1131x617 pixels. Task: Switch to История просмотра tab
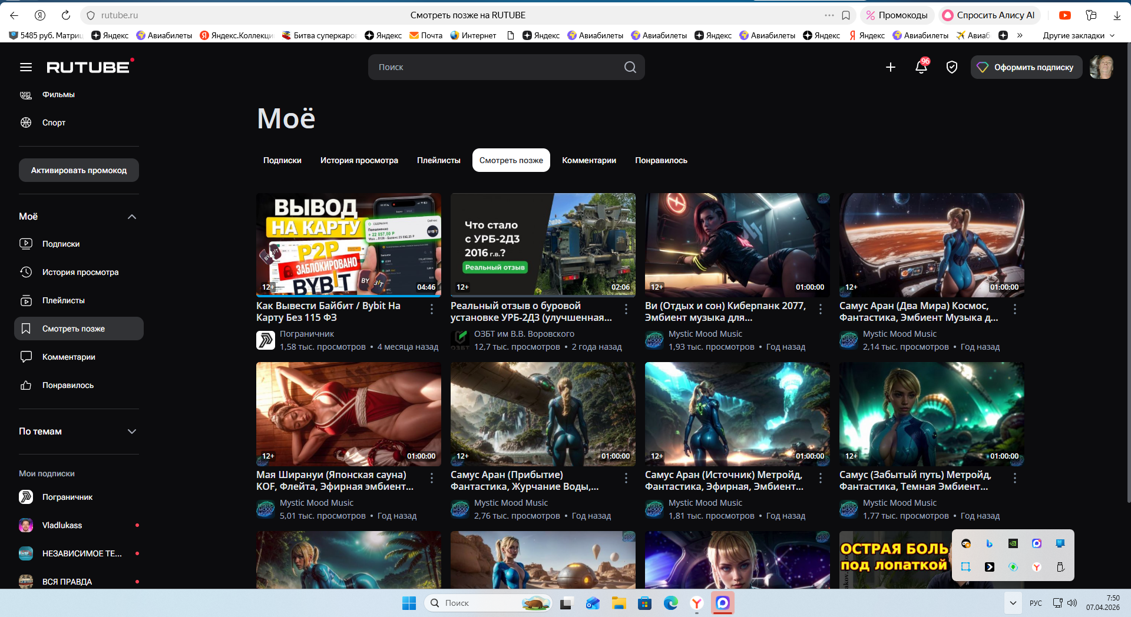(x=359, y=160)
